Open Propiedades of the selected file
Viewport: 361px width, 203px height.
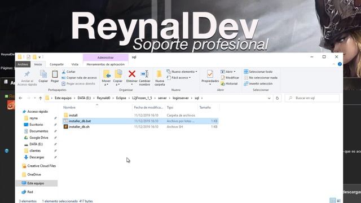(210, 78)
